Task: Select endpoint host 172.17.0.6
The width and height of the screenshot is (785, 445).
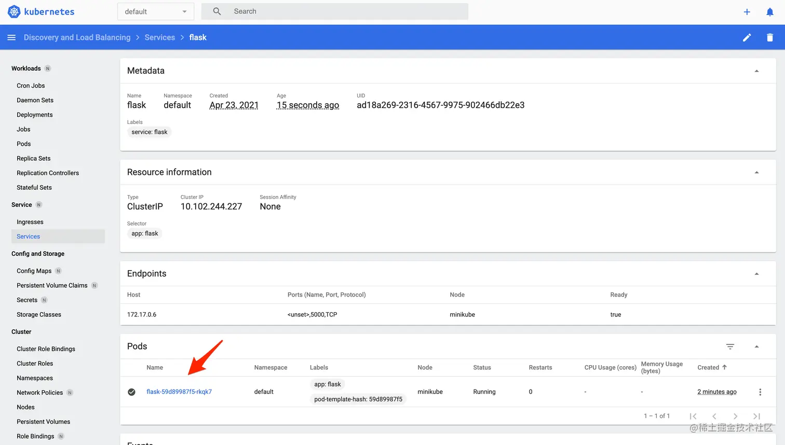Action: coord(142,315)
